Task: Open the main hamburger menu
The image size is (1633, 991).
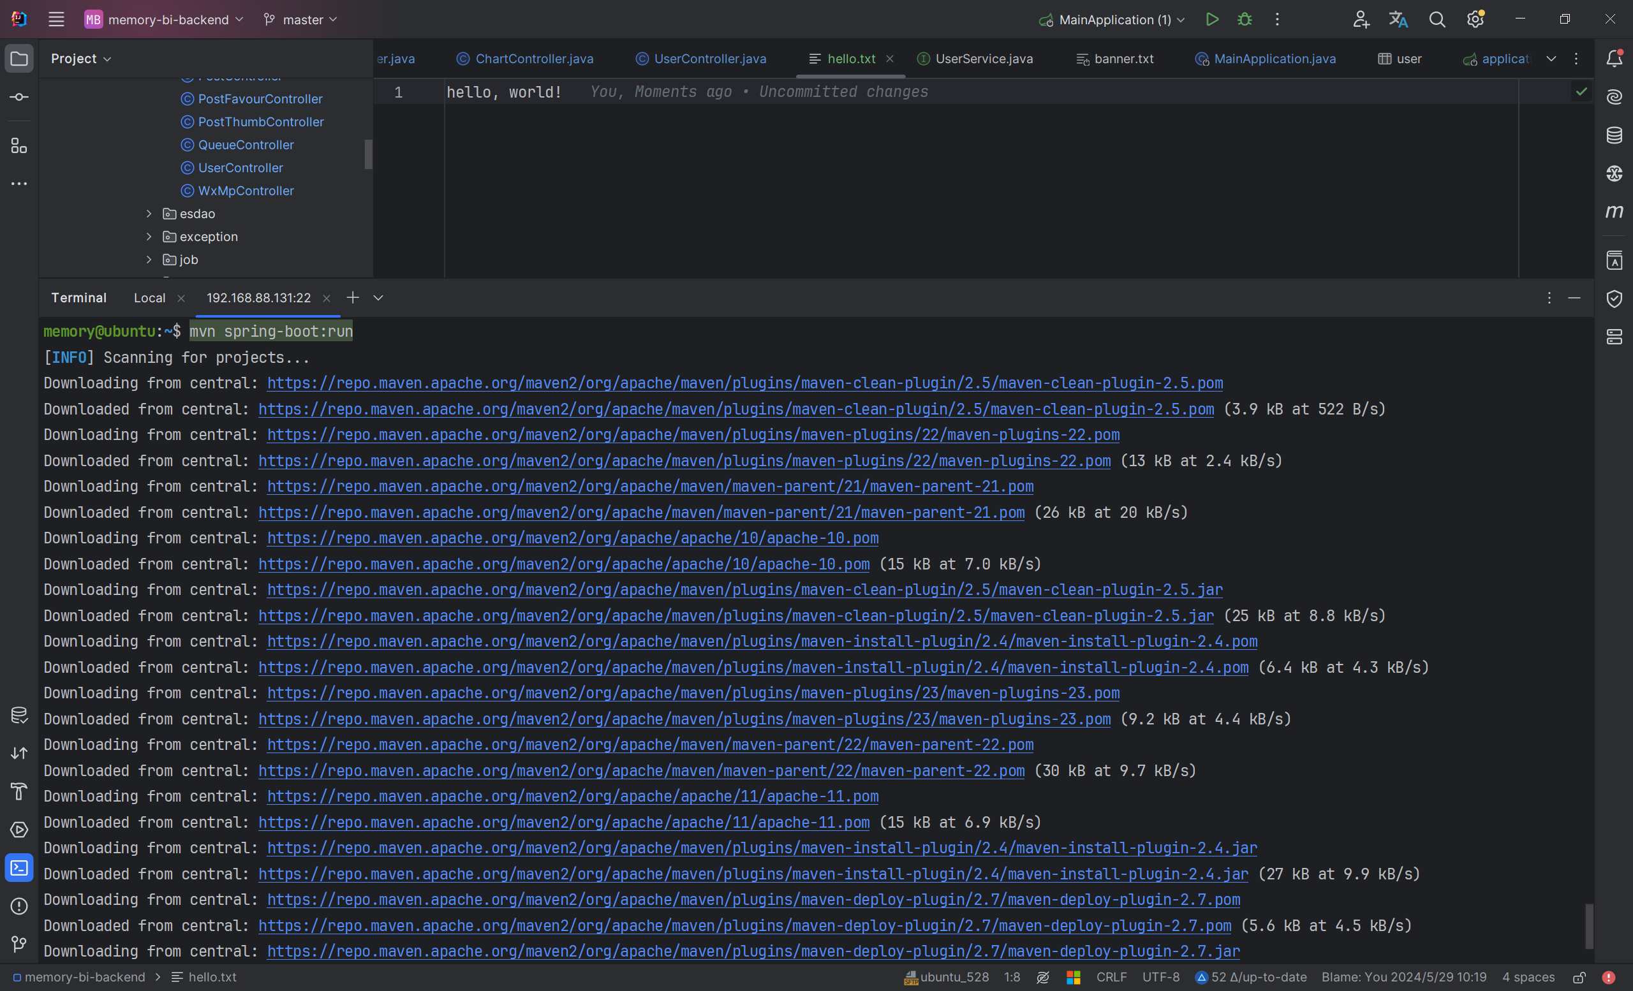Action: click(56, 19)
